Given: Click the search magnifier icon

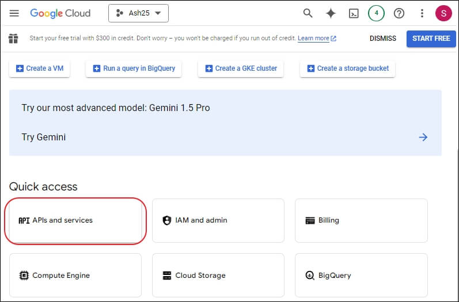Looking at the screenshot, I should [308, 13].
